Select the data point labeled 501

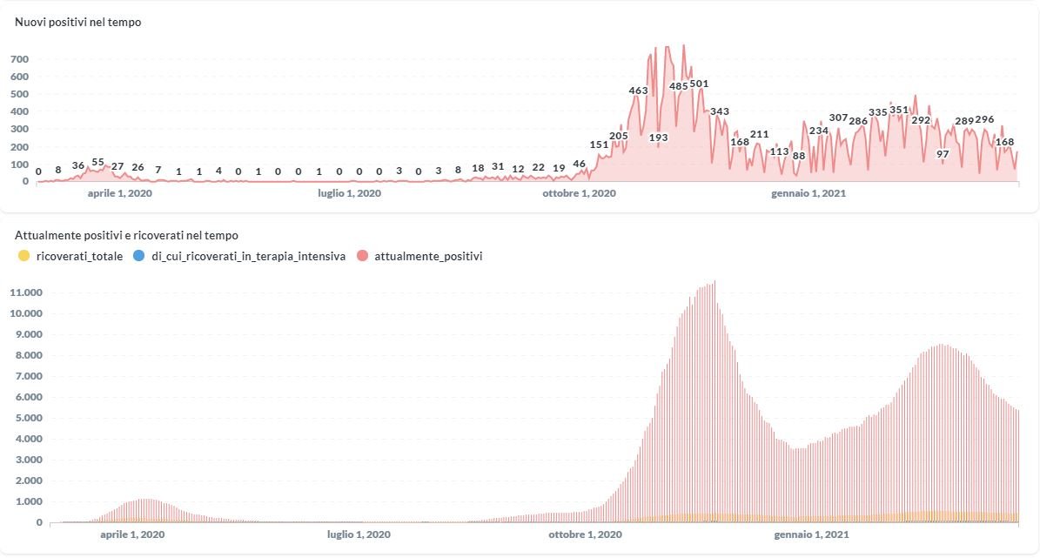tap(699, 84)
